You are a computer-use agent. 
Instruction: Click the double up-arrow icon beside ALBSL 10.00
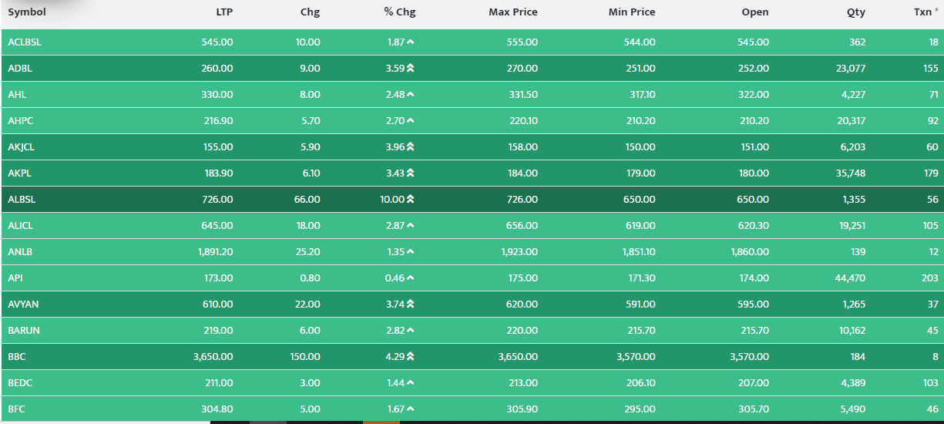pyautogui.click(x=411, y=200)
